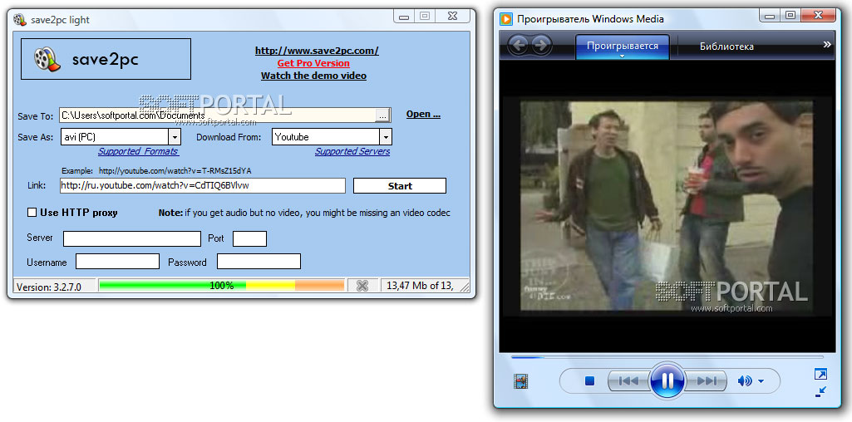Viewport: 852px width, 422px height.
Task: Visit the http://www.save2pc.com/ link
Action: [x=317, y=51]
